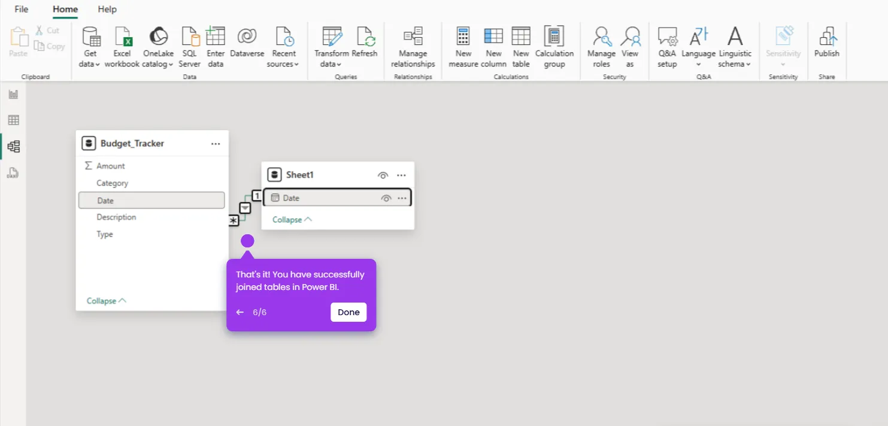888x426 pixels.
Task: Select the Date field in Budget_Tracker
Action: point(151,200)
